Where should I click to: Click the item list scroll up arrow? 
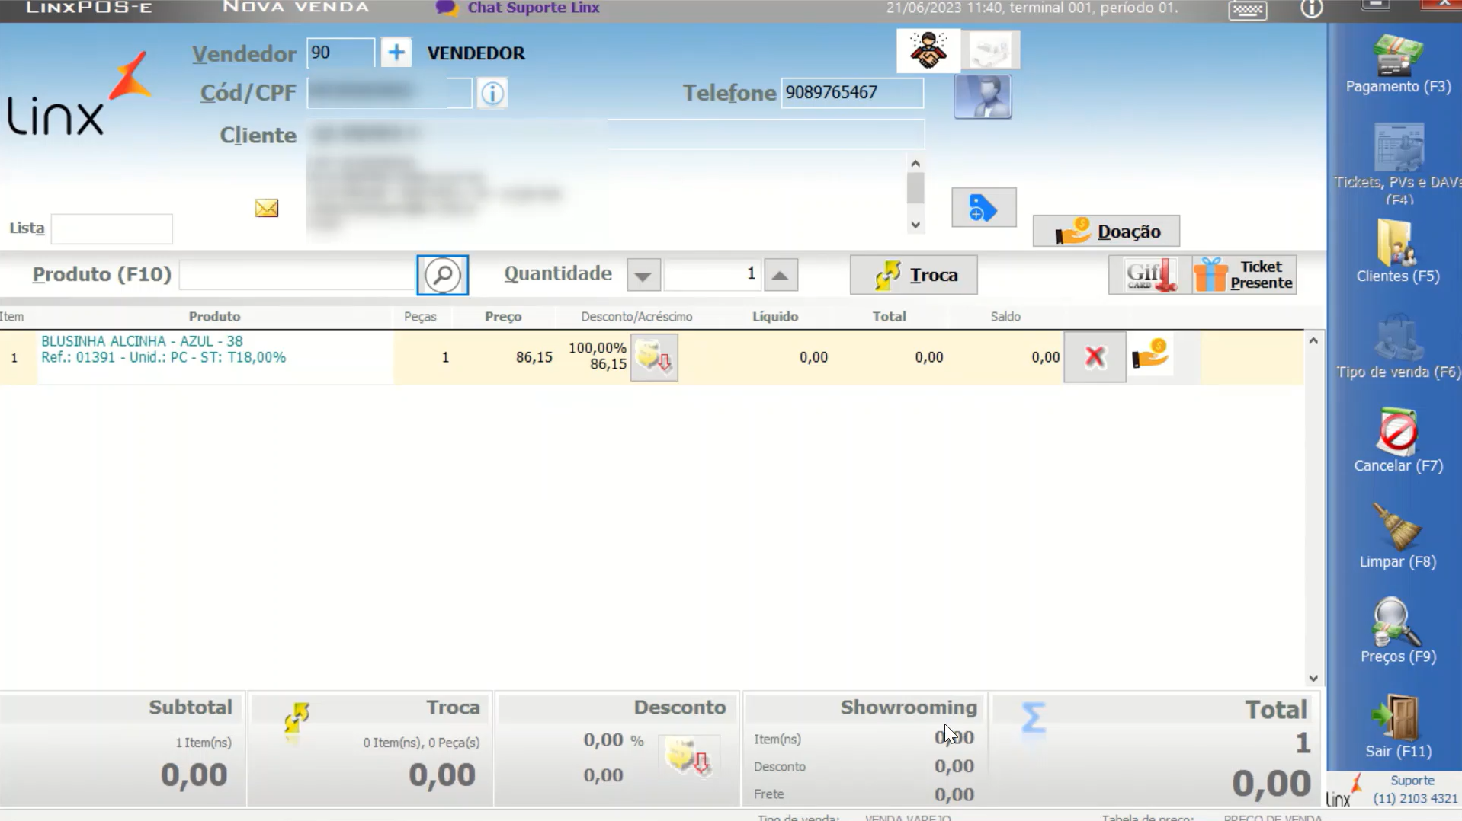1313,341
